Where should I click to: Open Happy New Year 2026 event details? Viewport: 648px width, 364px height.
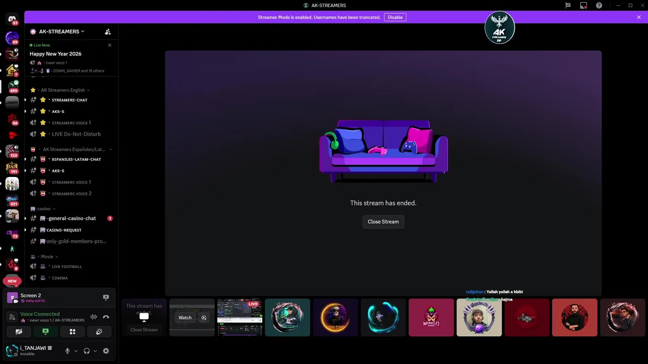pyautogui.click(x=56, y=54)
